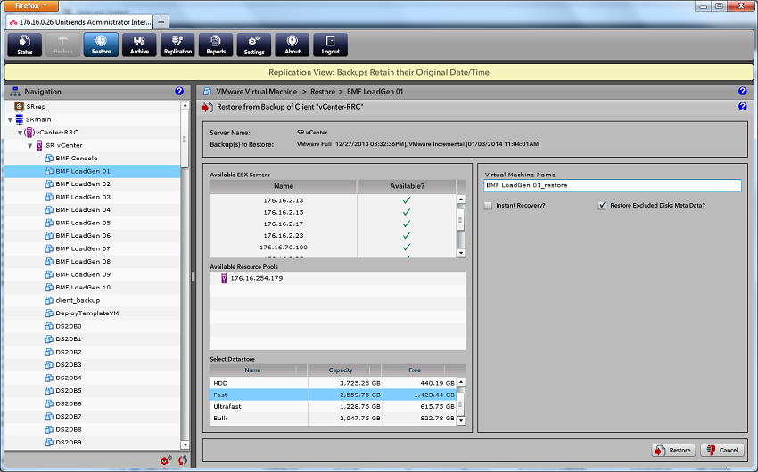Click the resource pool 176.16.254.179 icon
The width and height of the screenshot is (758, 472).
[224, 278]
